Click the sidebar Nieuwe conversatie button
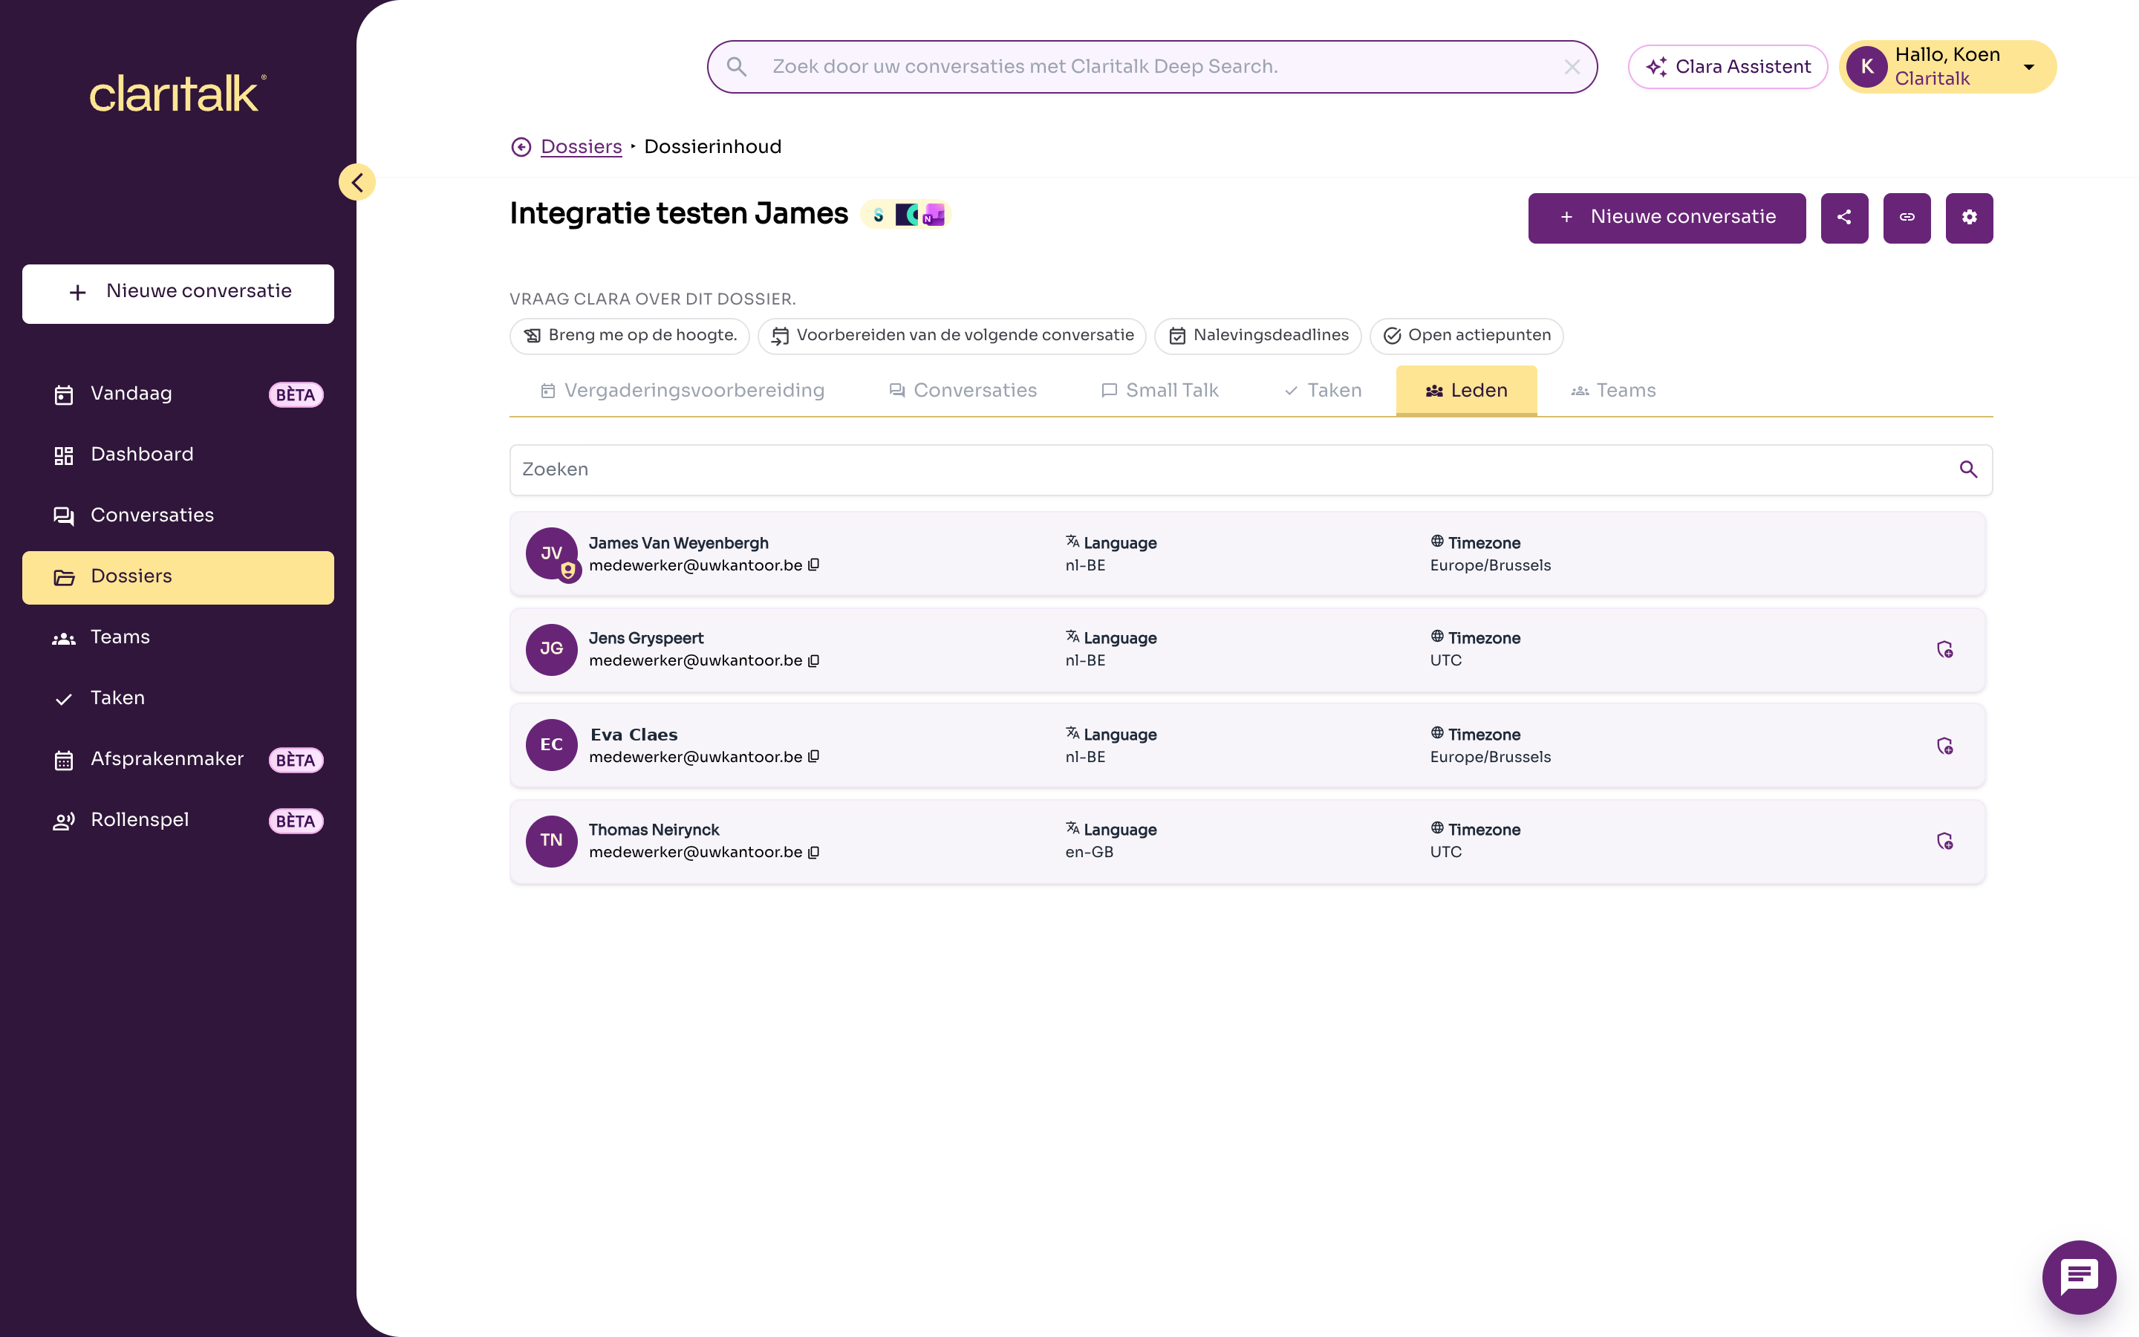This screenshot has height=1337, width=2139. 178,293
